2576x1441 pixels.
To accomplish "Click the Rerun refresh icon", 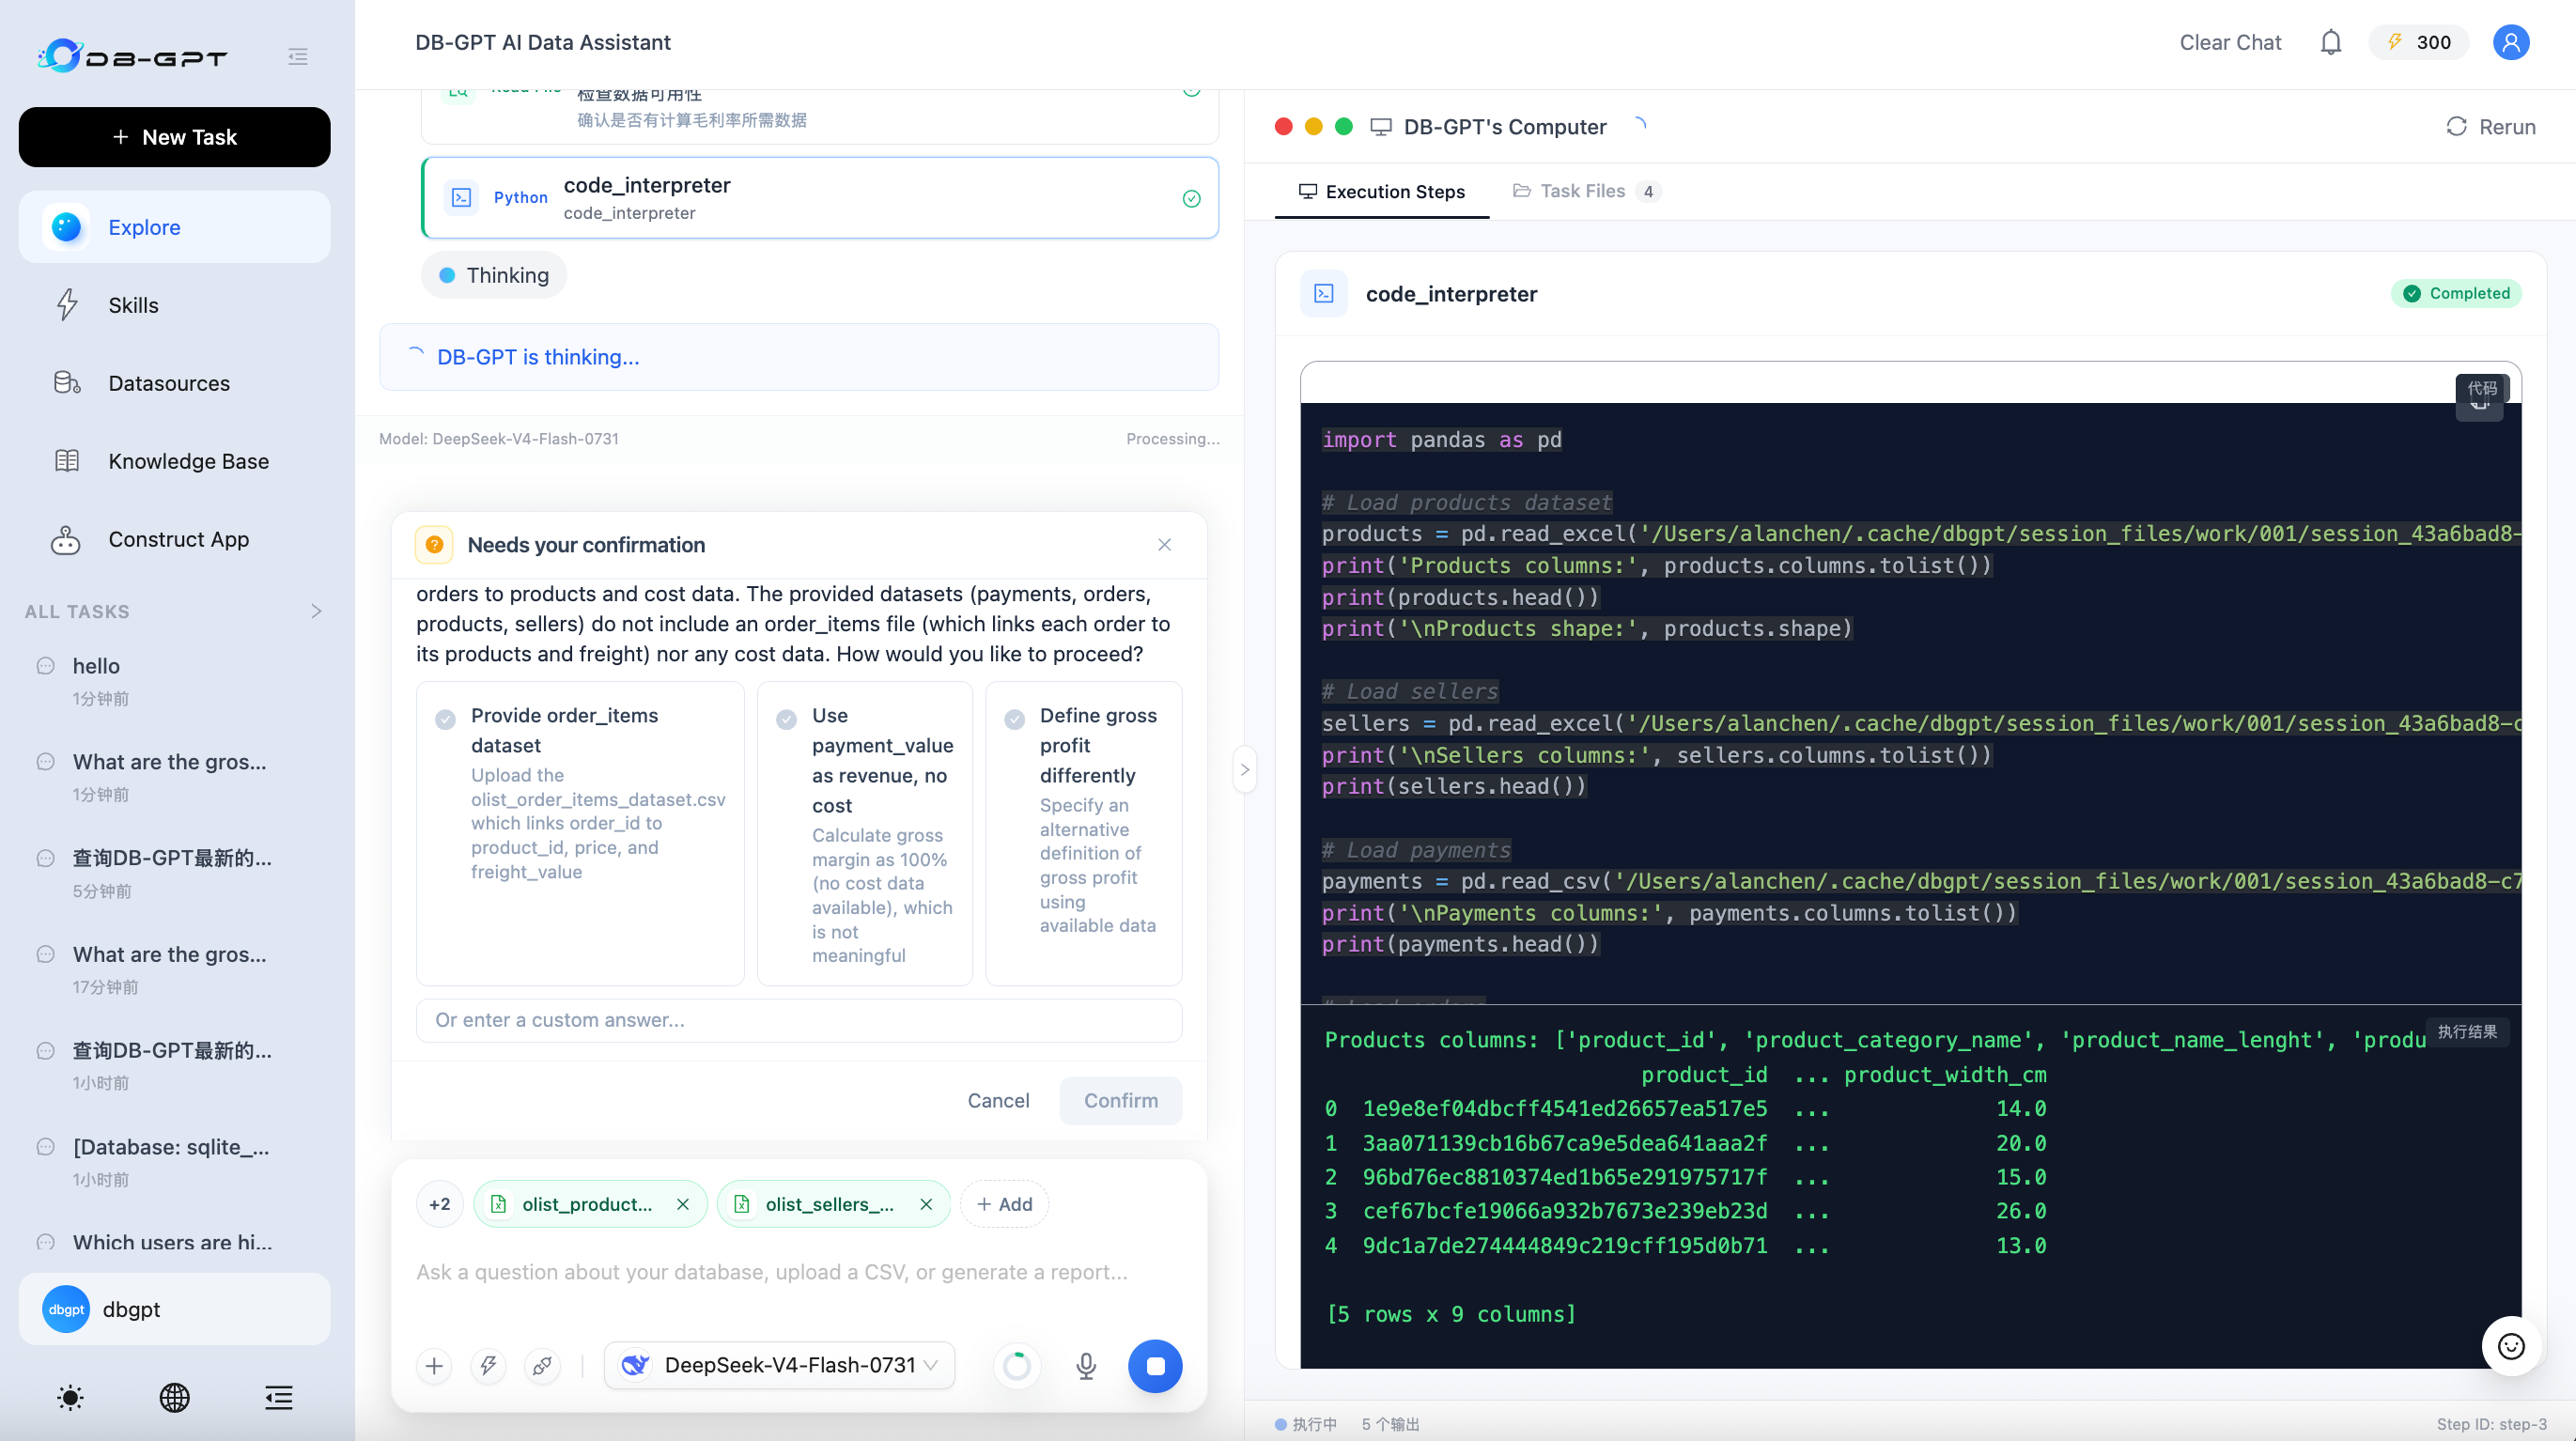I will pyautogui.click(x=2456, y=127).
